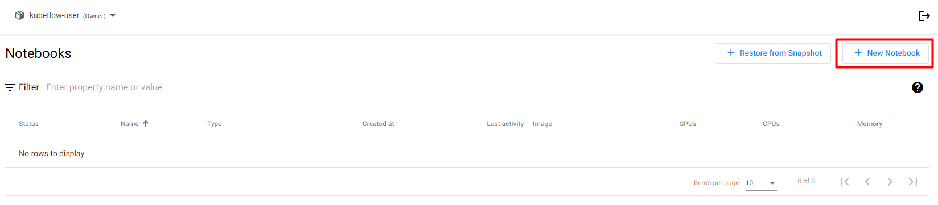Go to the last page

tap(913, 182)
